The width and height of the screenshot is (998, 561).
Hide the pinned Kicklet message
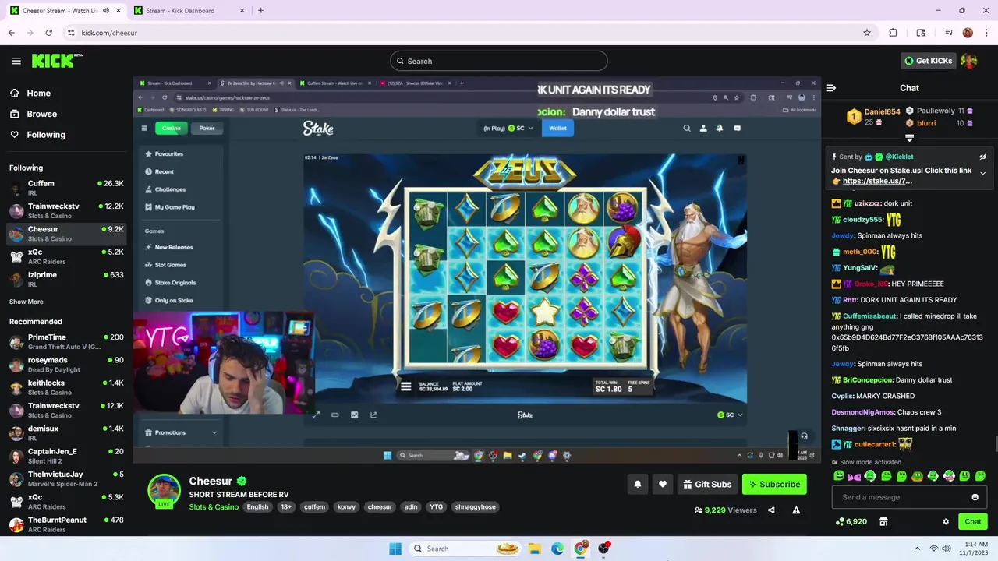[x=982, y=157]
